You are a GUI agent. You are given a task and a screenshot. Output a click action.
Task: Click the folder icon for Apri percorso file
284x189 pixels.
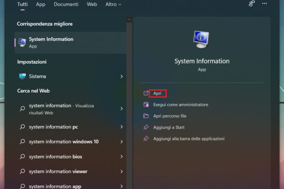click(146, 116)
